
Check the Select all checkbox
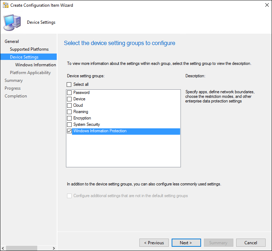pos(70,84)
